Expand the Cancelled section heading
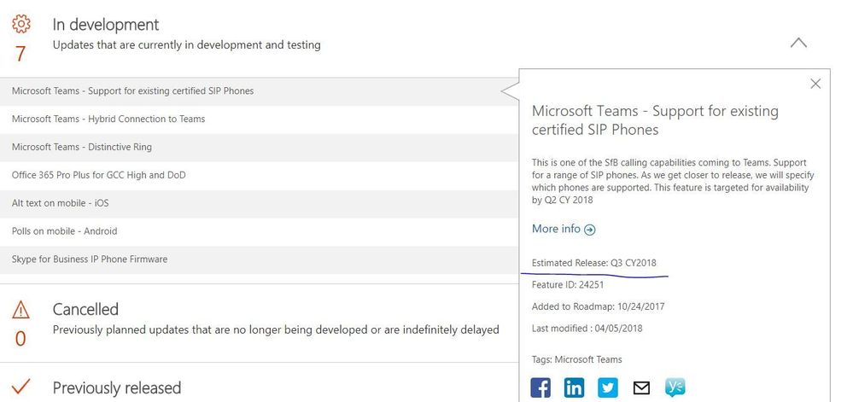Screen dimensions: 853x402 click(85, 309)
